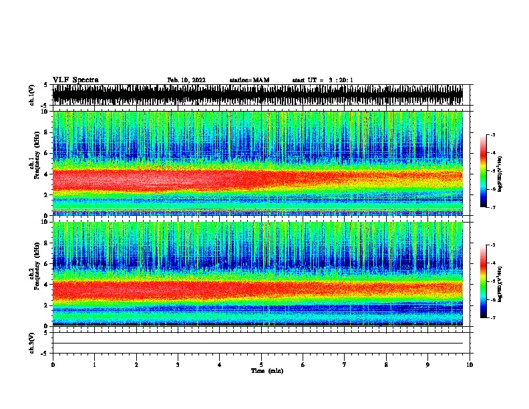529x409 pixels.
Task: Click the "station=MAM" label
Action: (x=249, y=80)
